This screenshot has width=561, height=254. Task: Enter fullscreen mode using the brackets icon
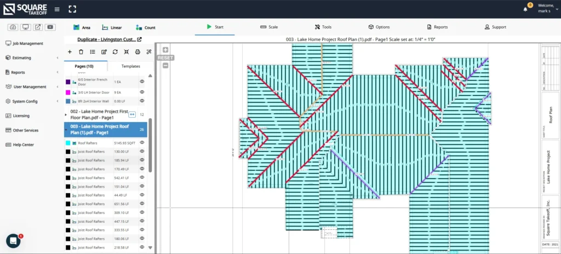click(x=72, y=9)
